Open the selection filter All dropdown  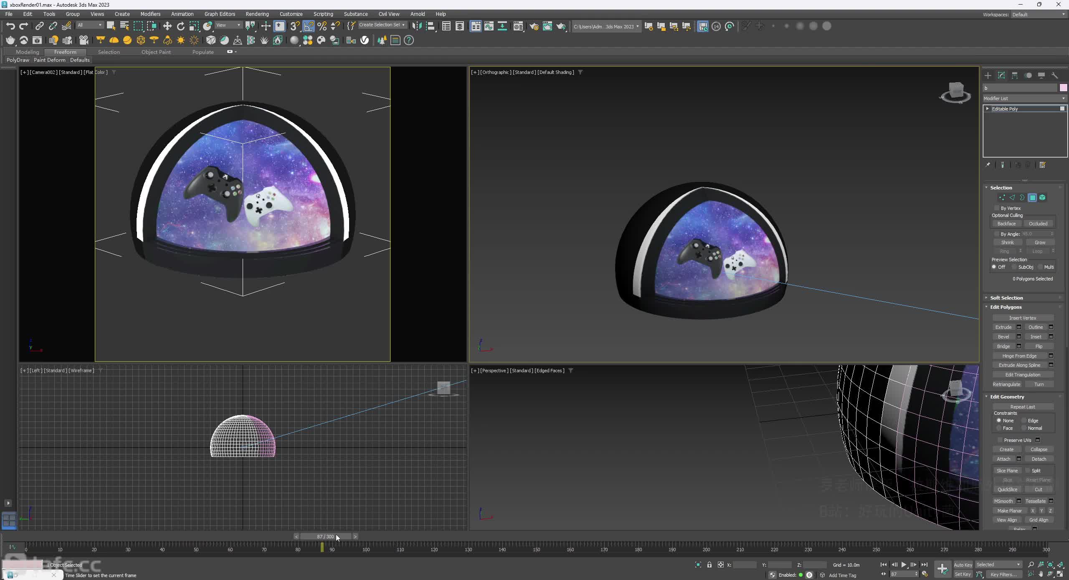[89, 25]
